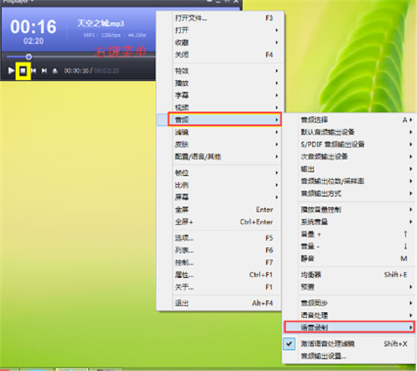The height and width of the screenshot is (371, 417).
Task: Choose the 均衡器 menu entry
Action: coord(311,274)
